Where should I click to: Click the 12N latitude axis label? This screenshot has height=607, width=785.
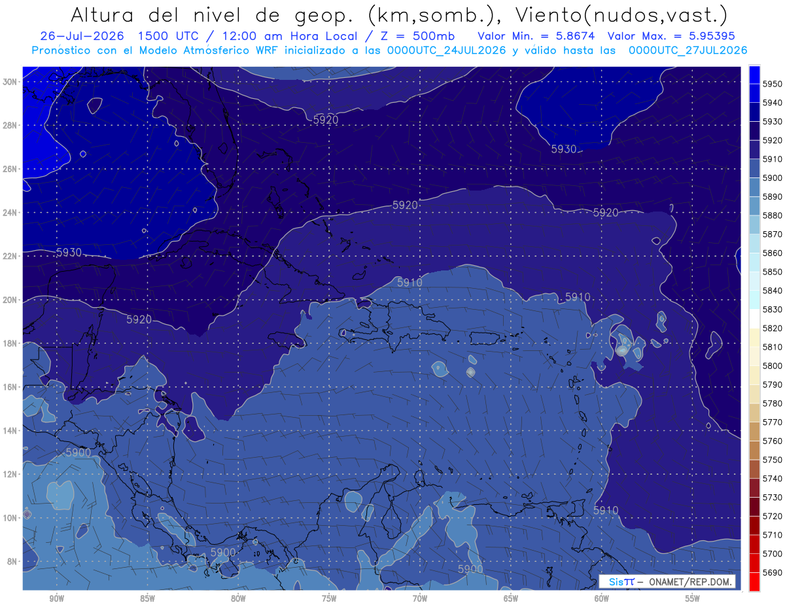10,473
